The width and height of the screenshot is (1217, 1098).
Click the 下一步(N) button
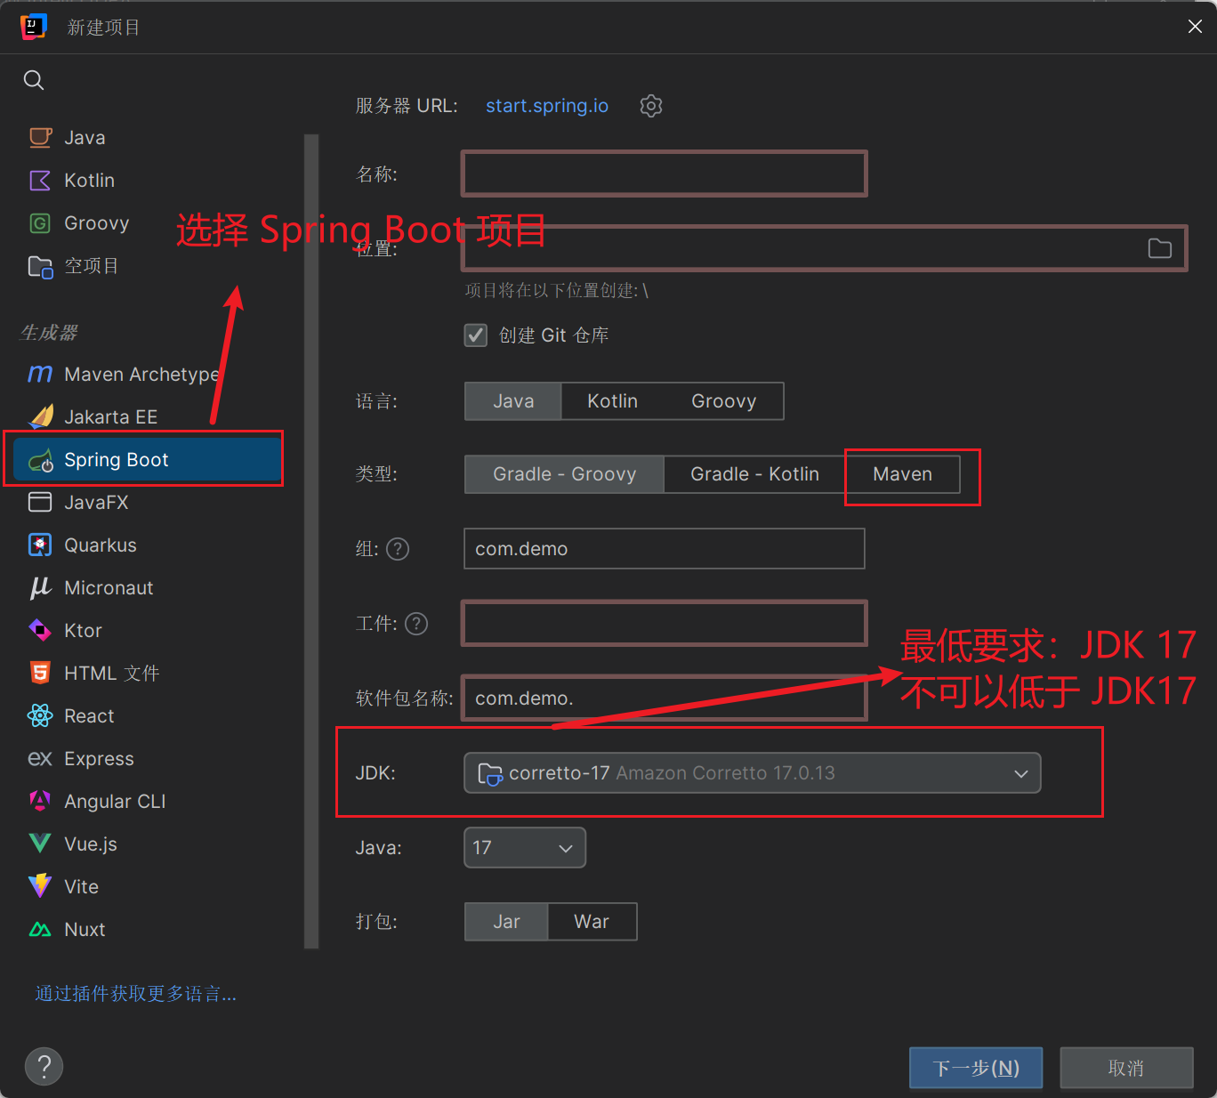pos(976,1068)
